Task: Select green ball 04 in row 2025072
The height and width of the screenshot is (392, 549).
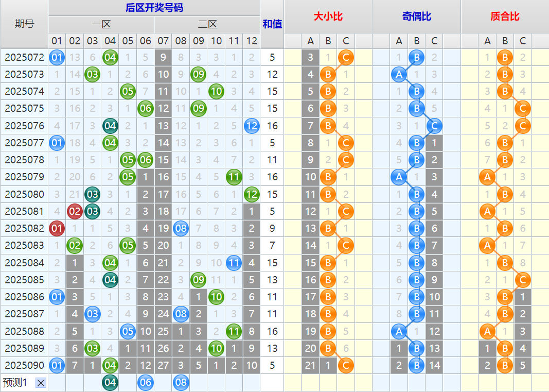Action: click(x=110, y=58)
